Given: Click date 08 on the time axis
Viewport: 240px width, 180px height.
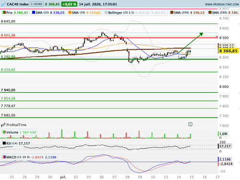Looking at the screenshot, I should (127, 177).
